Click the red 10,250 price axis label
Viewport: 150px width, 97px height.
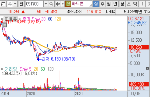(139, 47)
